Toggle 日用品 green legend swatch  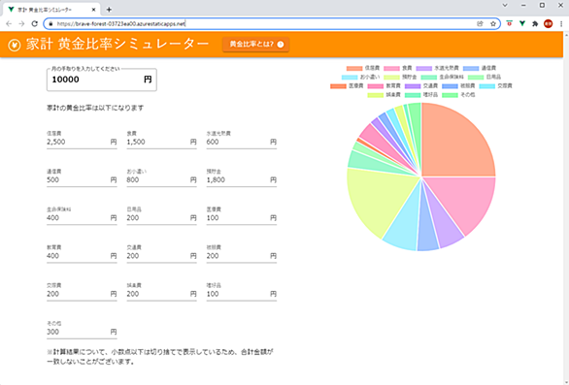coord(476,78)
